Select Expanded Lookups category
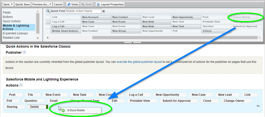The image size is (265, 117). pyautogui.click(x=15, y=33)
